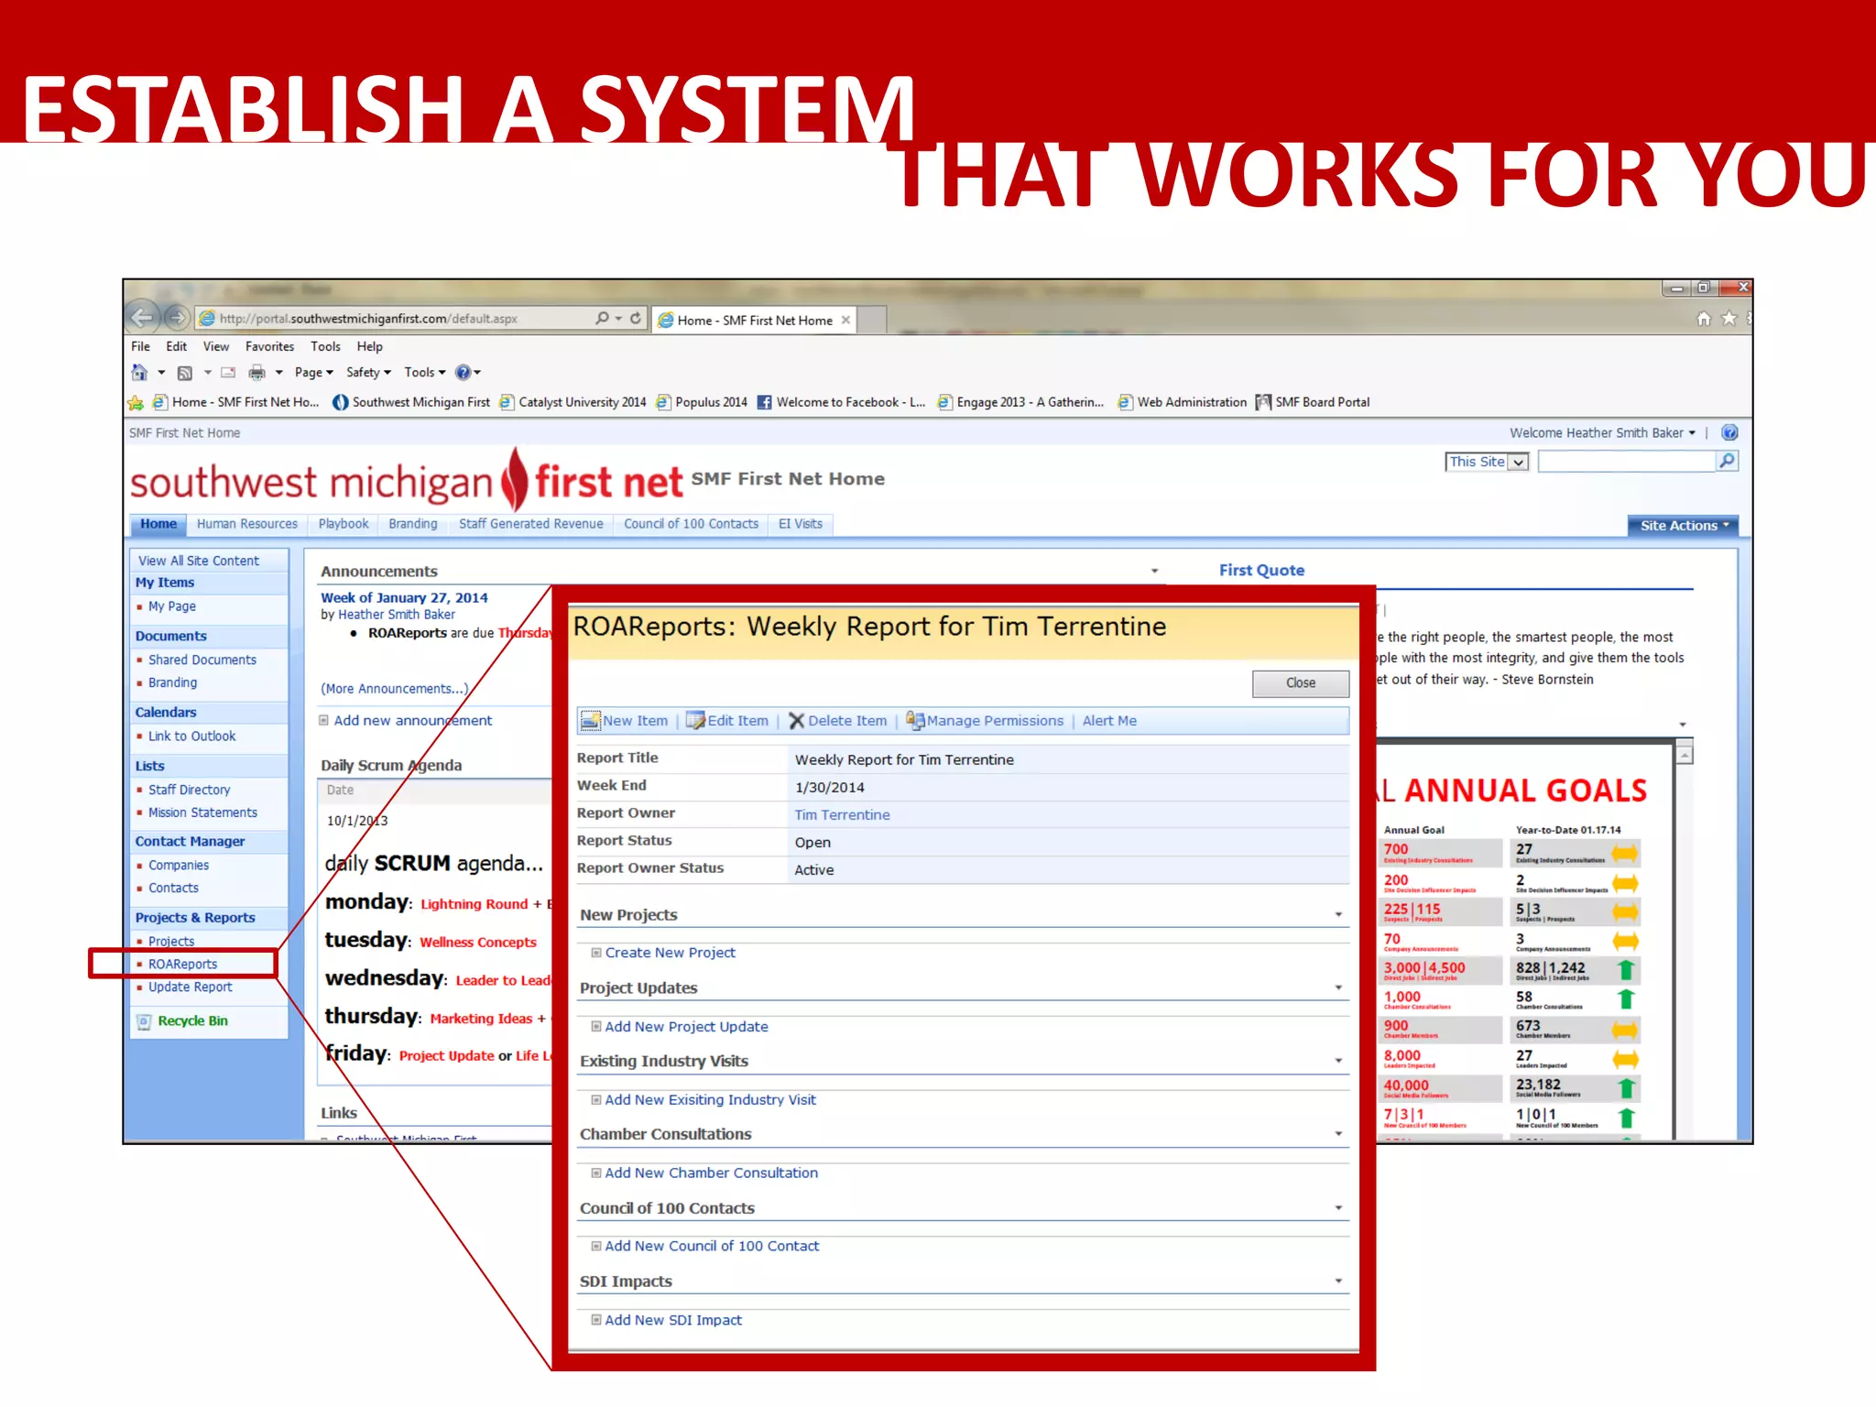
Task: Click the browser Back arrow button
Action: click(143, 317)
